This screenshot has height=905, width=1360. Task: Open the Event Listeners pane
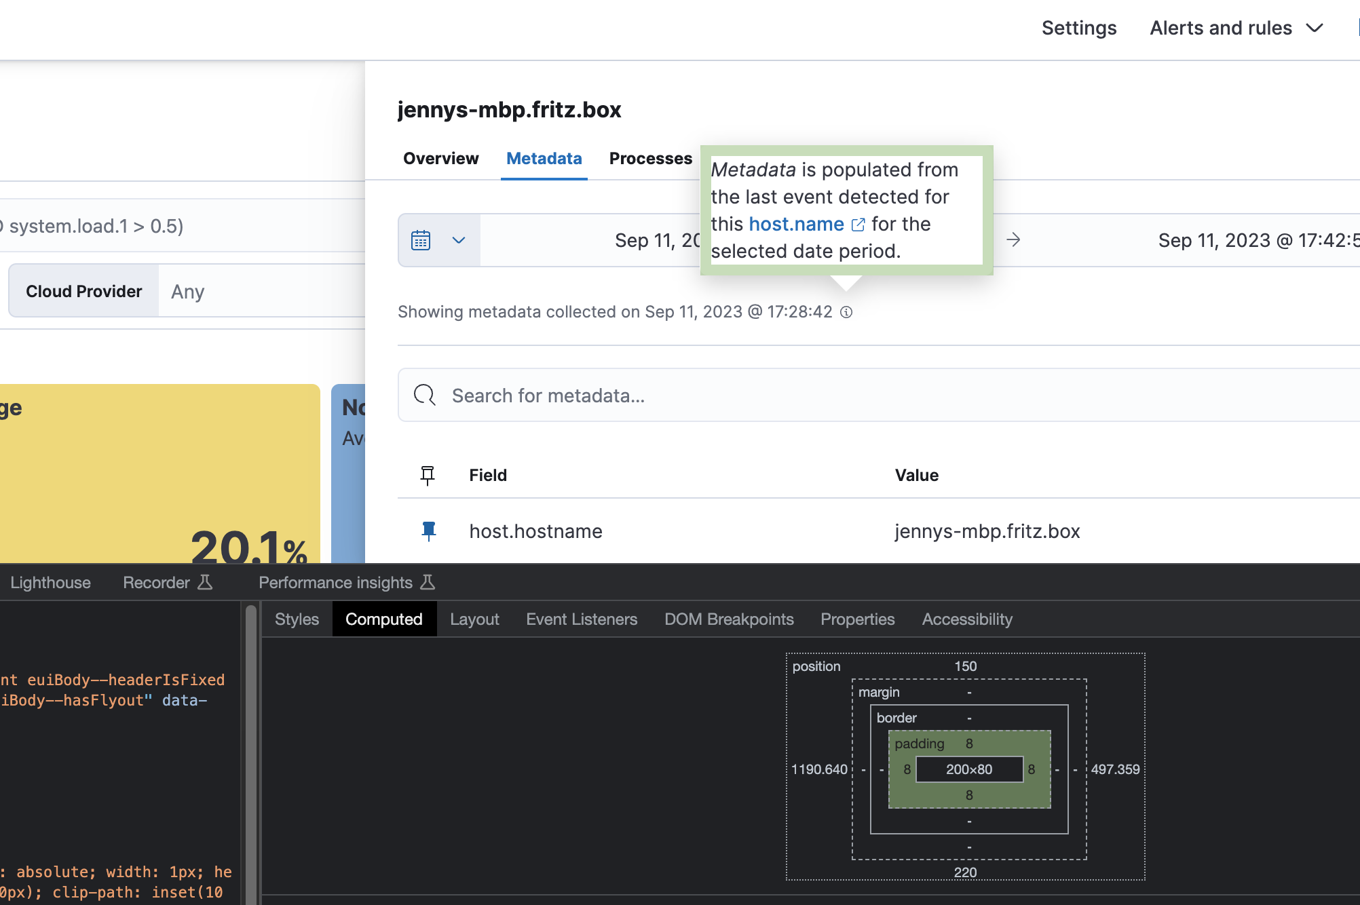[582, 619]
